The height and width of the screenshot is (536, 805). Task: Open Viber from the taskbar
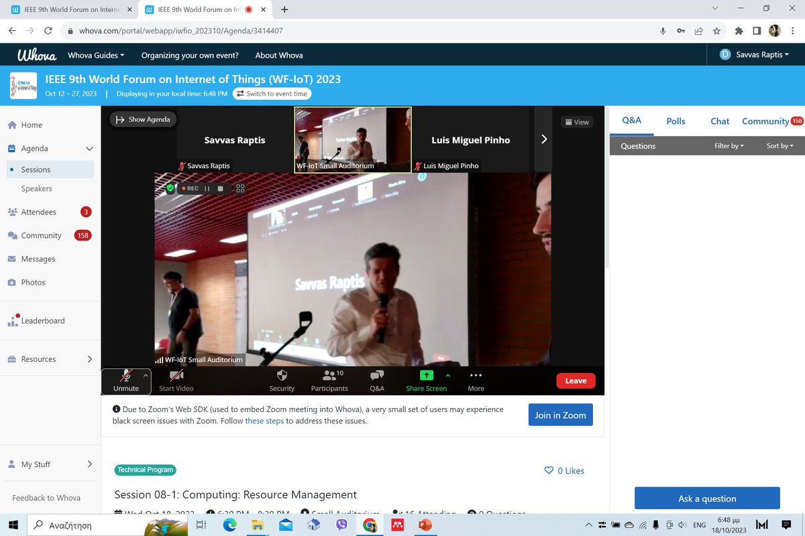(341, 525)
